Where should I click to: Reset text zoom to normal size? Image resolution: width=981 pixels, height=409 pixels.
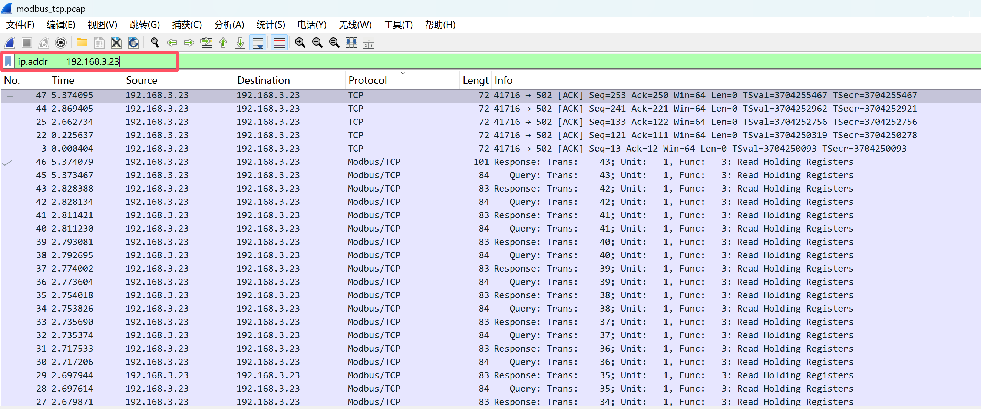334,43
